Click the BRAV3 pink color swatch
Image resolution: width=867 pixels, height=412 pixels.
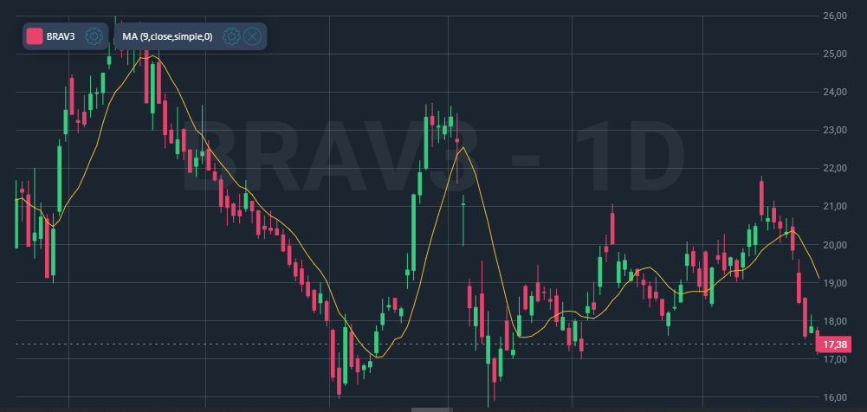(x=35, y=36)
